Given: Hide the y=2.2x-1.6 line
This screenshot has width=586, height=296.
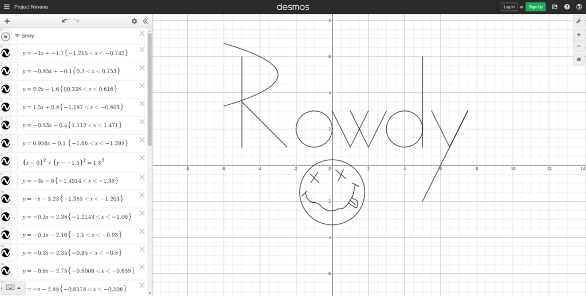Looking at the screenshot, I should [x=6, y=89].
